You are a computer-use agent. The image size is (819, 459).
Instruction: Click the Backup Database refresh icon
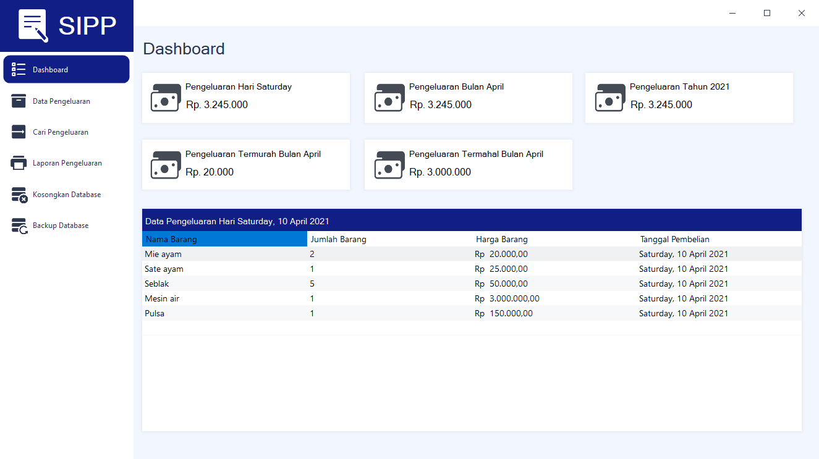(x=19, y=225)
